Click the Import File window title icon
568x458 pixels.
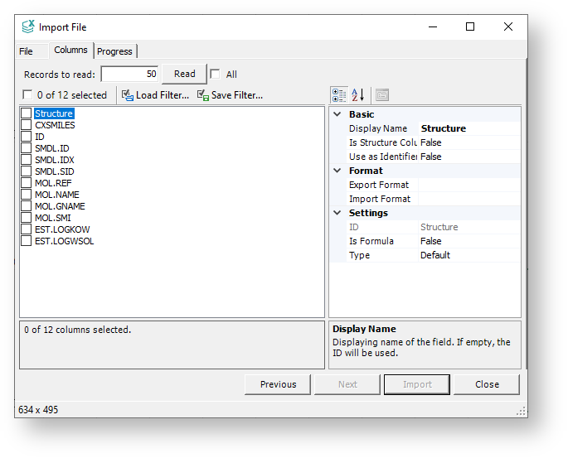pyautogui.click(x=28, y=27)
